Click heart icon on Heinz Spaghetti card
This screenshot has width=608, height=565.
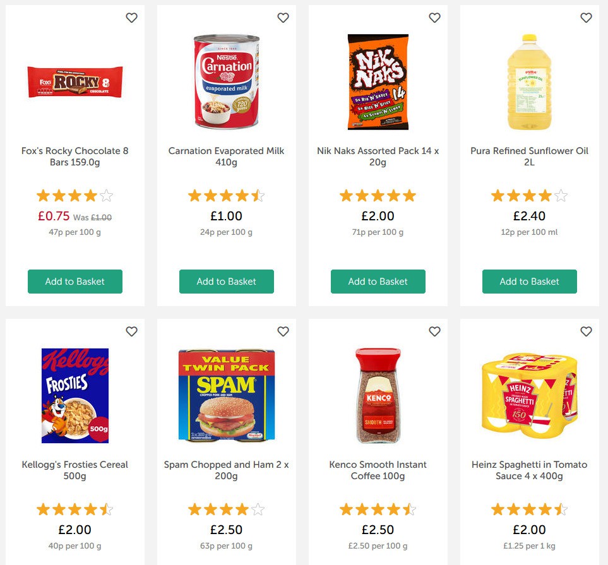(x=586, y=331)
